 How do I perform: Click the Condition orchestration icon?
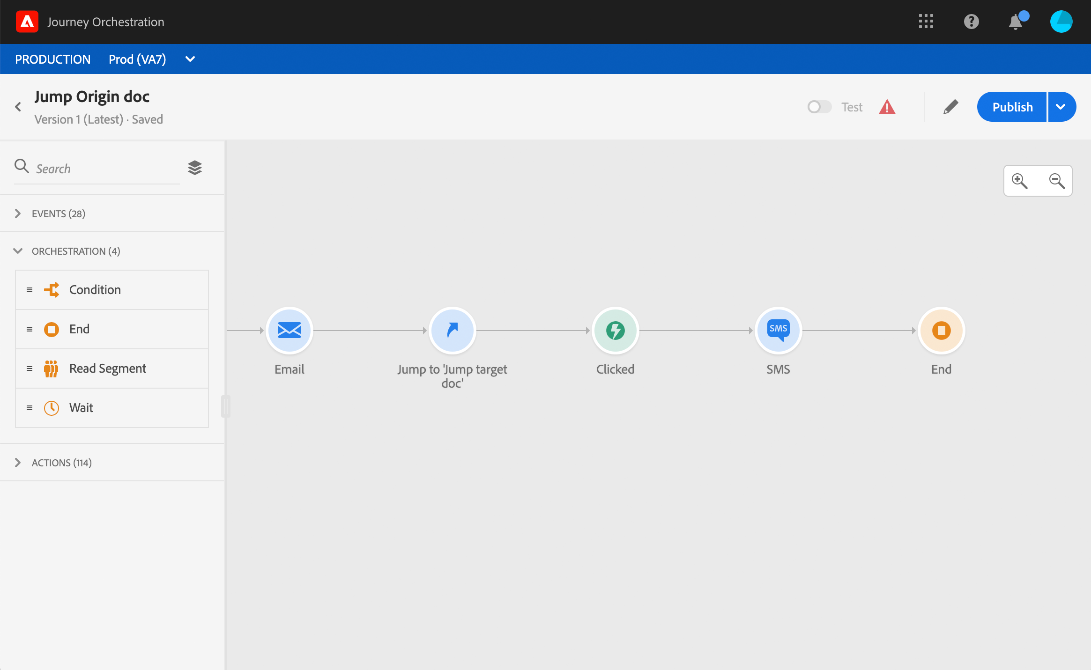tap(52, 289)
